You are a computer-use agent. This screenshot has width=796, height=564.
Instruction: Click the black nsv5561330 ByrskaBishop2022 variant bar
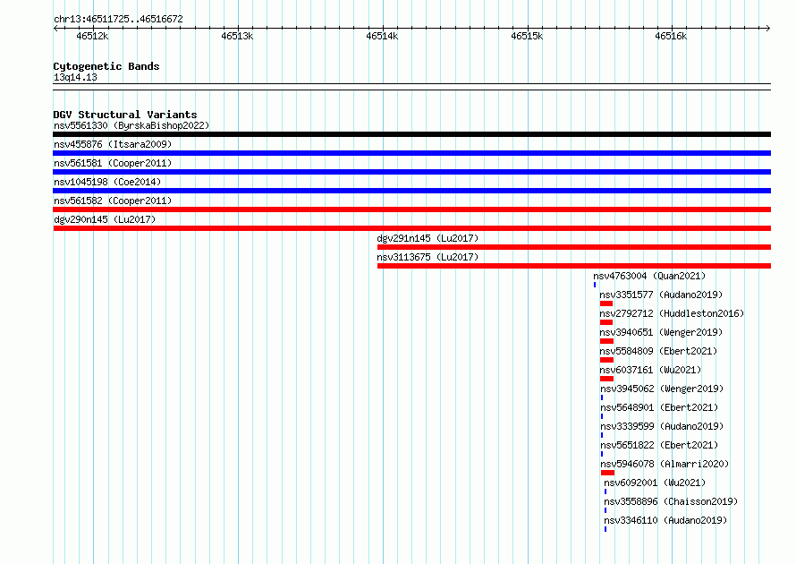pos(411,134)
